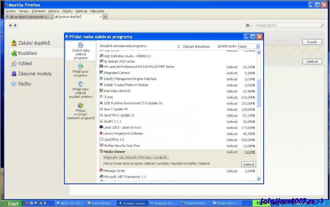Select the McAfee Security Scan Plus icon
The height and width of the screenshot is (207, 330).
point(101,145)
